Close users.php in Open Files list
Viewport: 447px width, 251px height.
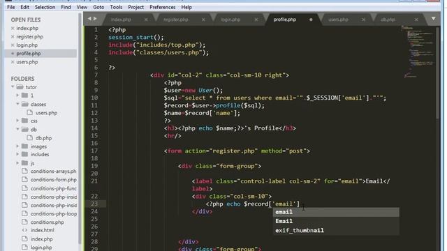click(x=13, y=62)
